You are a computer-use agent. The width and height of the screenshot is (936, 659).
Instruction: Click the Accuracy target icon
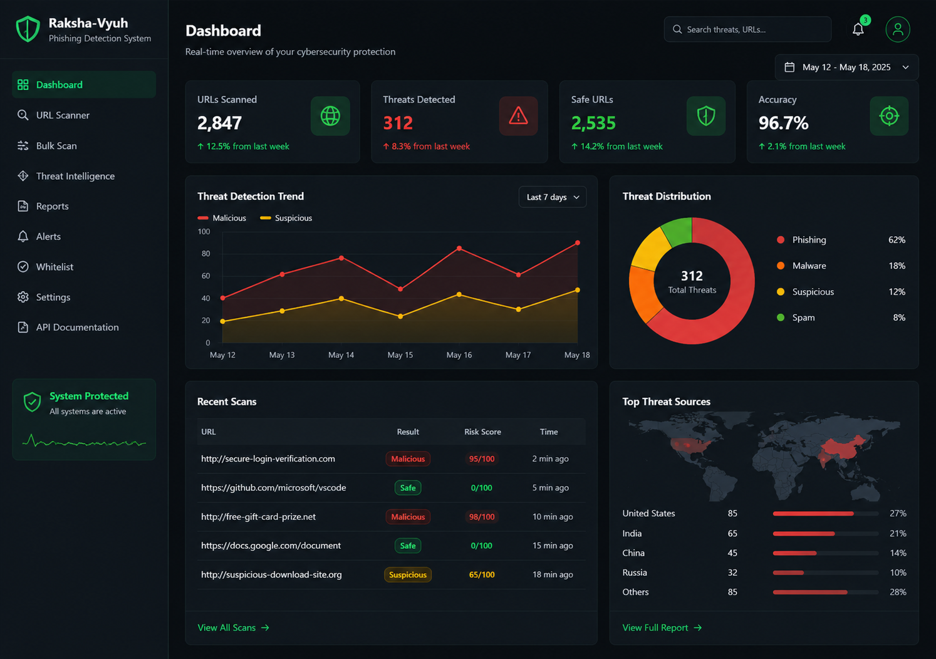889,116
